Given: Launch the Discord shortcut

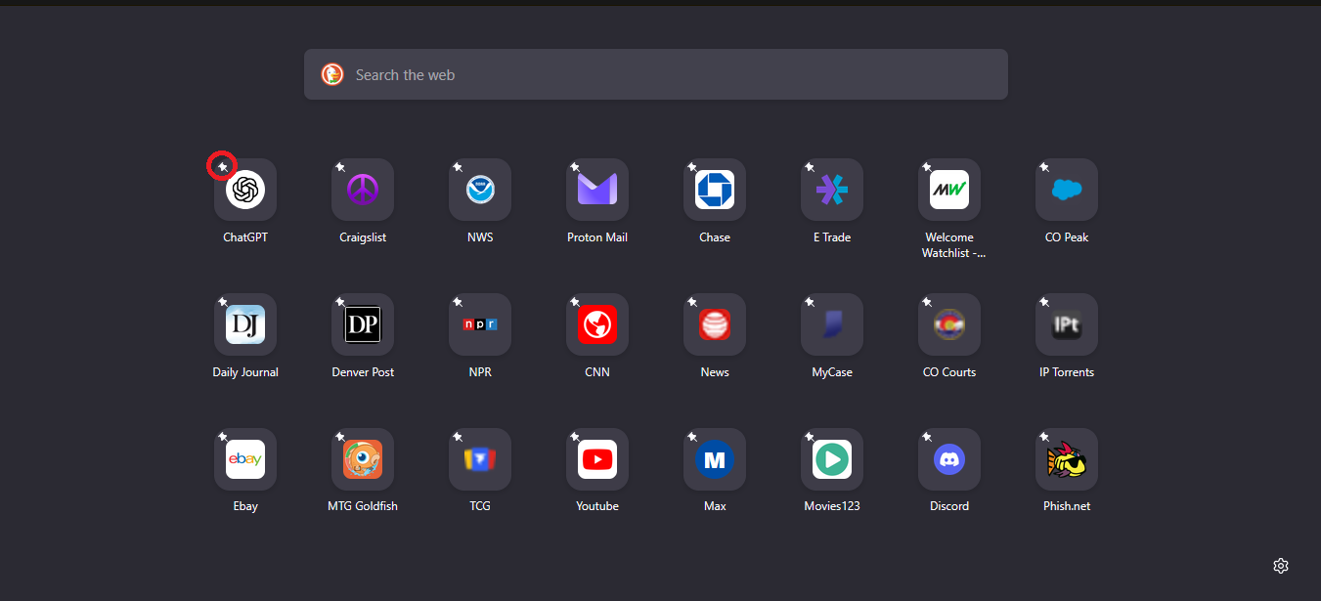Looking at the screenshot, I should tap(949, 459).
